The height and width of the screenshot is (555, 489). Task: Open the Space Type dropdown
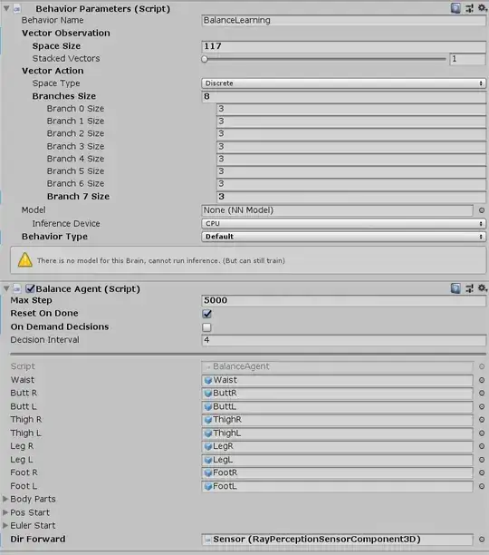coord(343,83)
